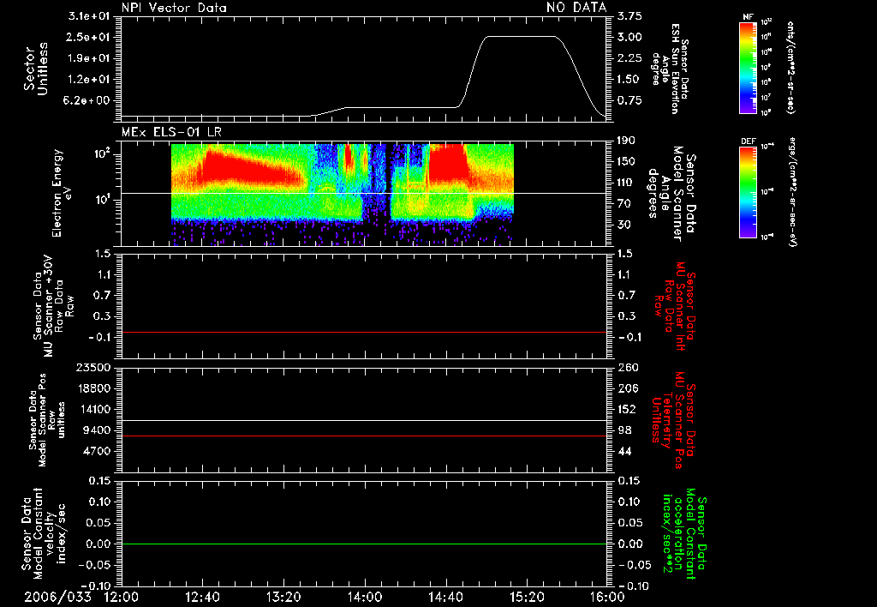Click the "3.75" elevation angle tick label
The height and width of the screenshot is (607, 877).
629,16
